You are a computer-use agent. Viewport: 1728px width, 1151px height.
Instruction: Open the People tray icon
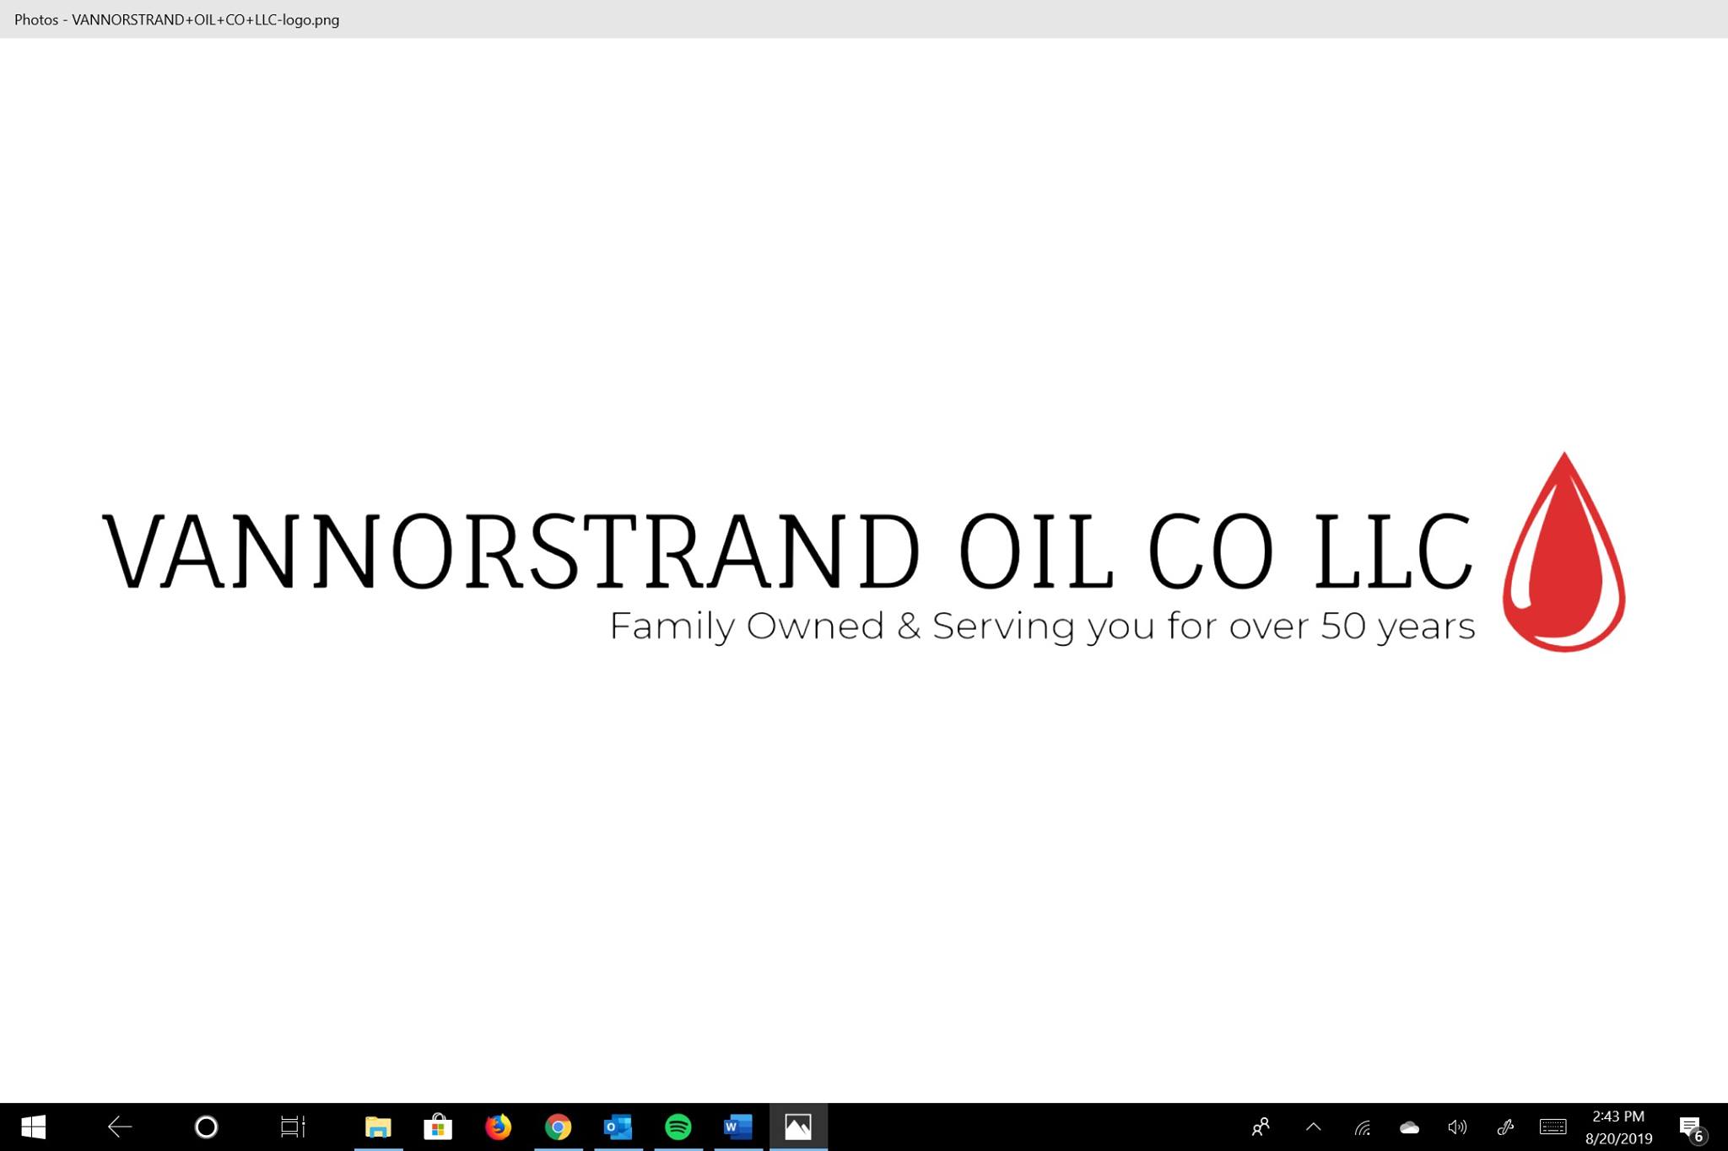[x=1261, y=1127]
